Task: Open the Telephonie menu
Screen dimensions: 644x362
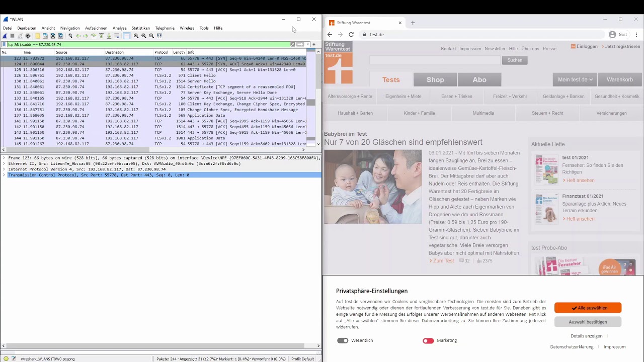Action: [x=165, y=28]
